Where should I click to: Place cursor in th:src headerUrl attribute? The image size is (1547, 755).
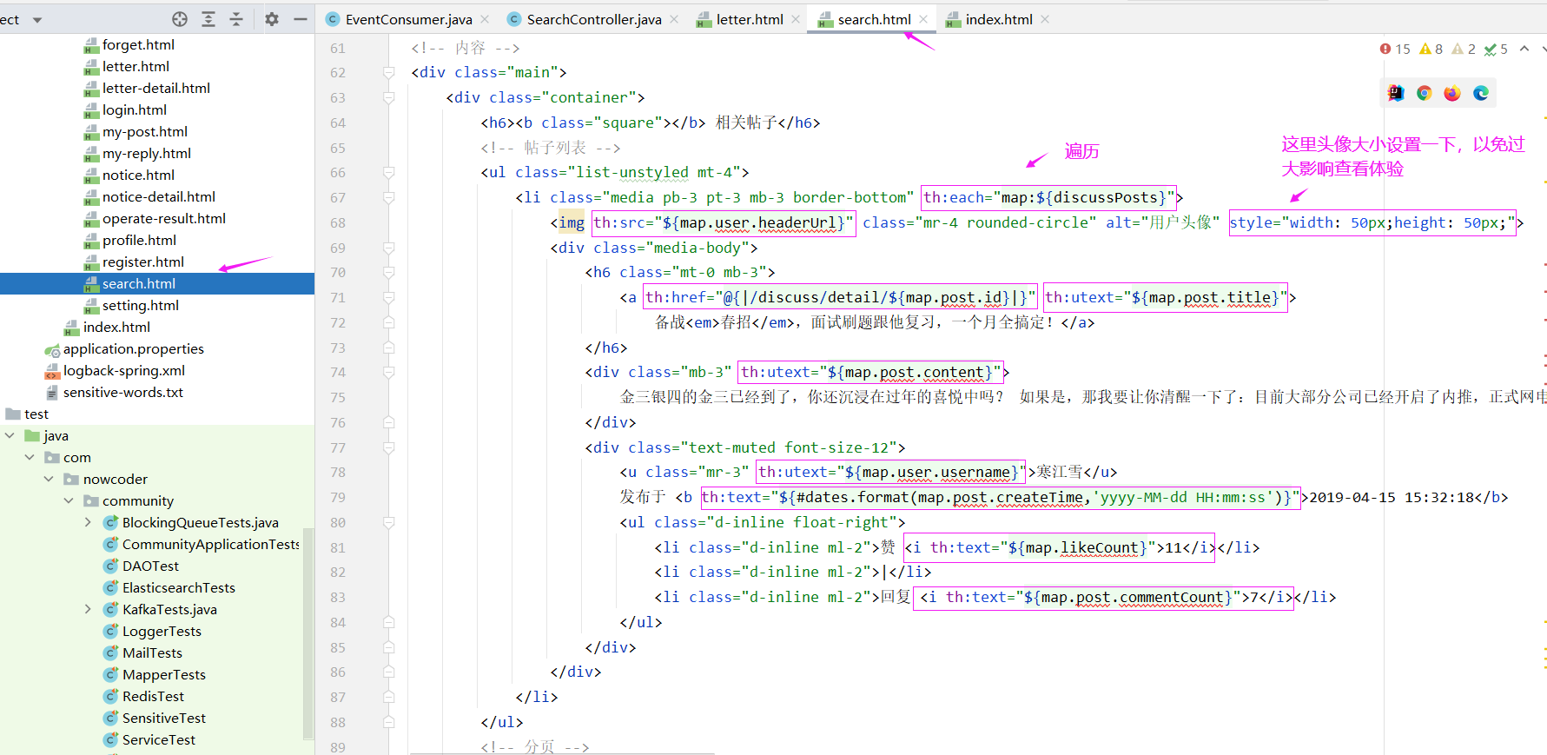click(724, 223)
